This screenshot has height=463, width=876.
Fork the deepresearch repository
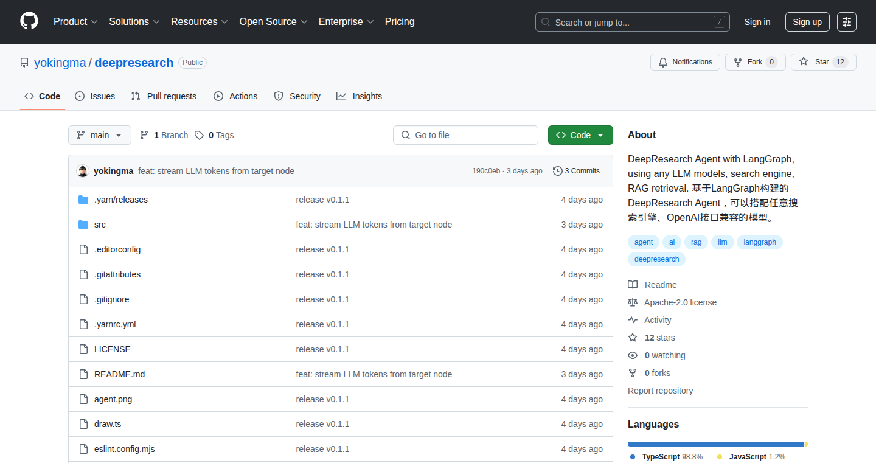click(x=756, y=62)
